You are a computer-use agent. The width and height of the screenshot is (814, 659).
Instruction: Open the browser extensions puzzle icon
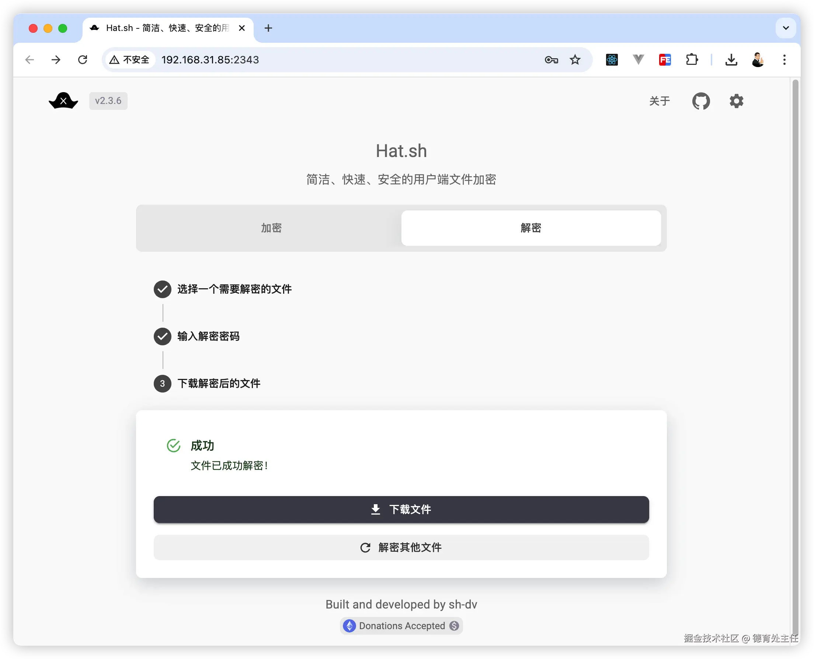(691, 60)
